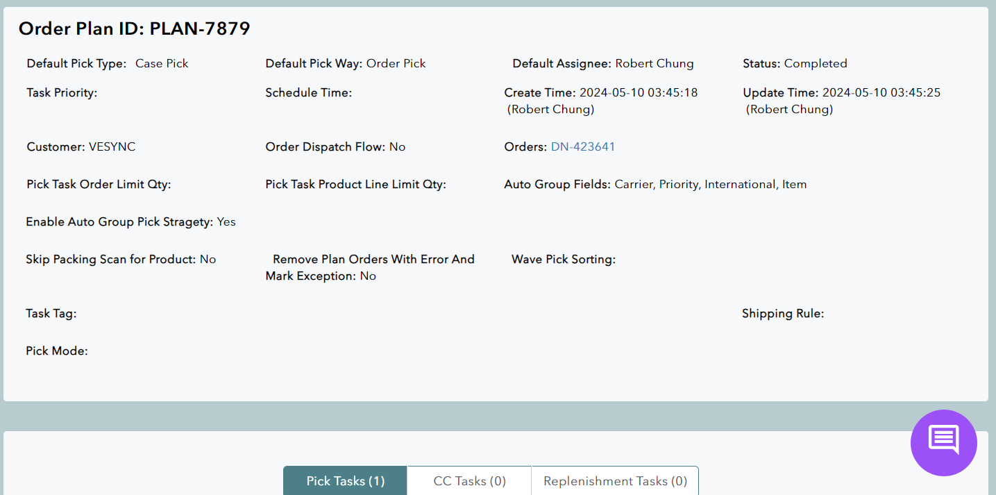Click the Create Time timestamp 03:45:18
Viewport: 996px width, 495px height.
[638, 93]
